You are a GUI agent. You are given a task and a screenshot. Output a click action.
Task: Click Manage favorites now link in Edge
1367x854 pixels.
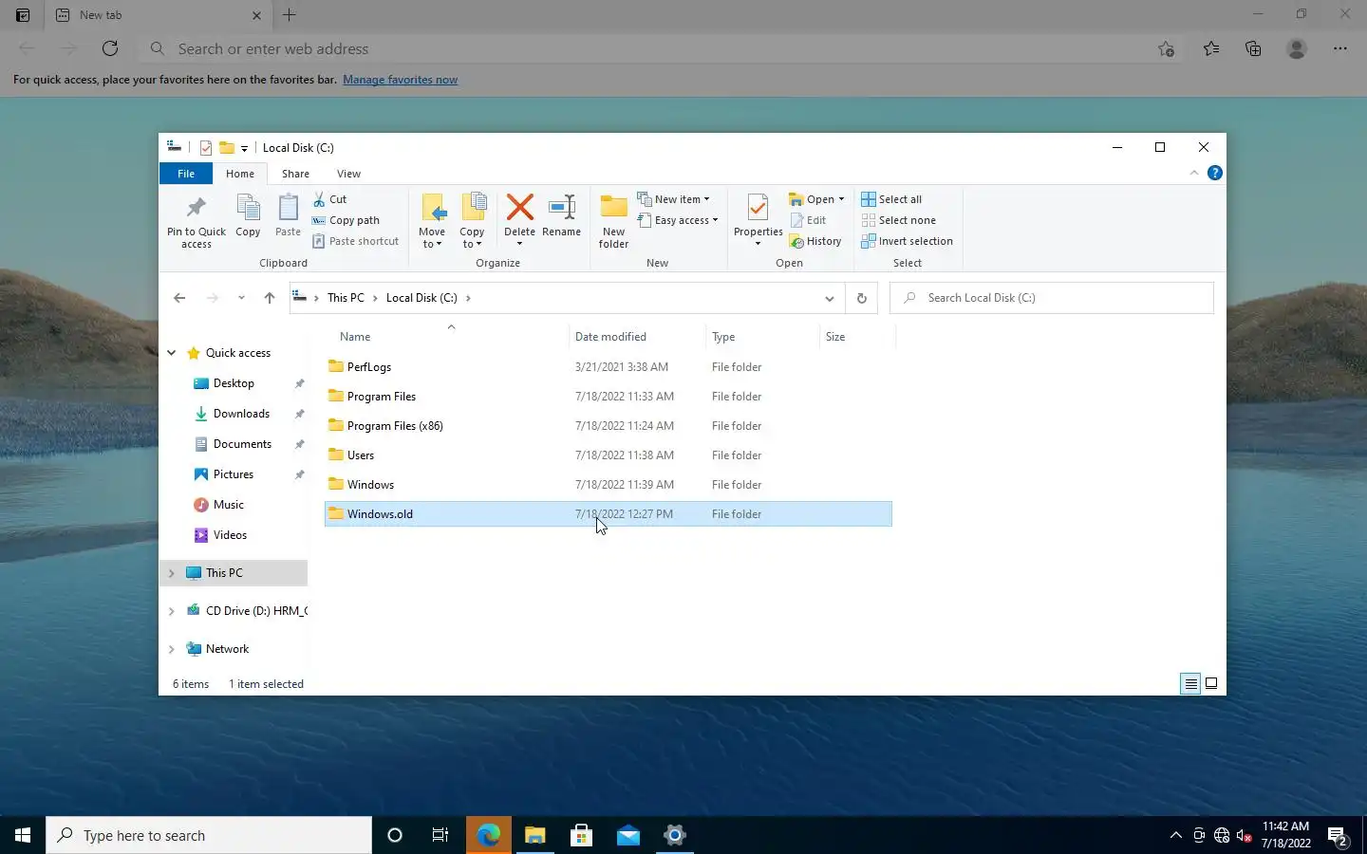(400, 80)
